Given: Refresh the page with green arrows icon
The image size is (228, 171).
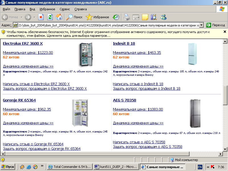Looking at the screenshot, I should (50, 17).
